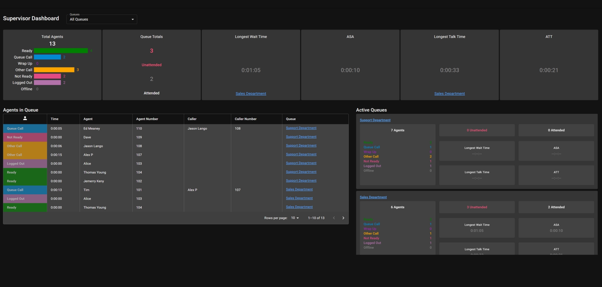Image resolution: width=602 pixels, height=287 pixels.
Task: Click the 3 Unattended tile in Sales Department
Action: click(476, 207)
